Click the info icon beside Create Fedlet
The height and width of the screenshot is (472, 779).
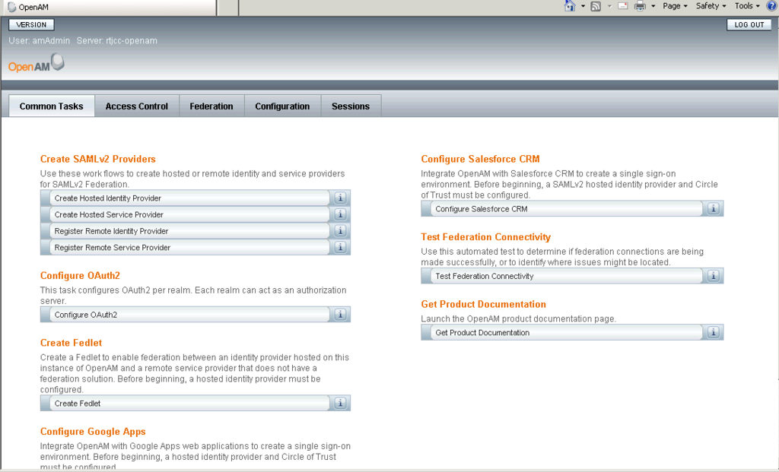click(340, 403)
